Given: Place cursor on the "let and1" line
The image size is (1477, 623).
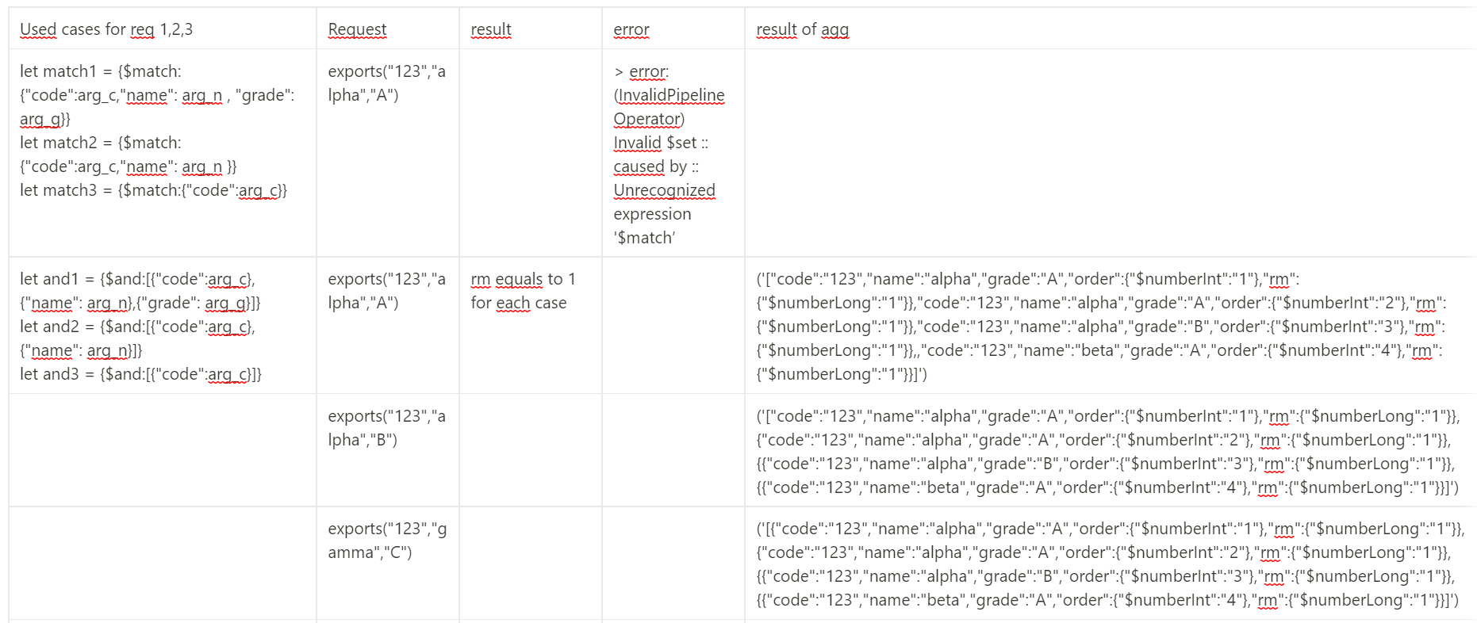Looking at the screenshot, I should coord(137,279).
